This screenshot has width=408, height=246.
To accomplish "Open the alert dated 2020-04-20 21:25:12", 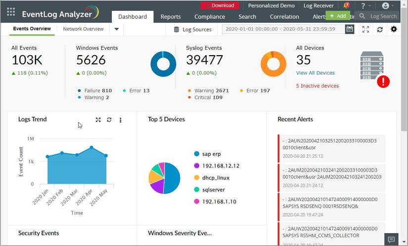I will point(331,148).
